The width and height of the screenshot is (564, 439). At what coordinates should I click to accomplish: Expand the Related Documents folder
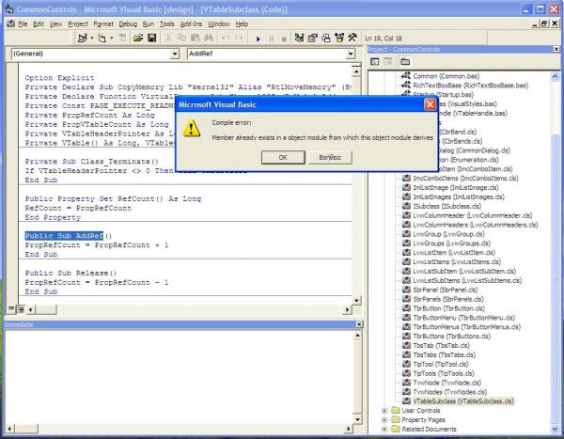384,430
